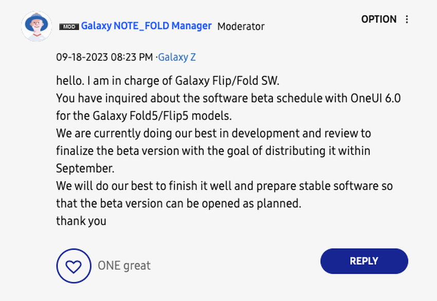Open Galaxy NOTE_FOLD Manager's profile link
This screenshot has height=301, width=437.
pos(146,26)
